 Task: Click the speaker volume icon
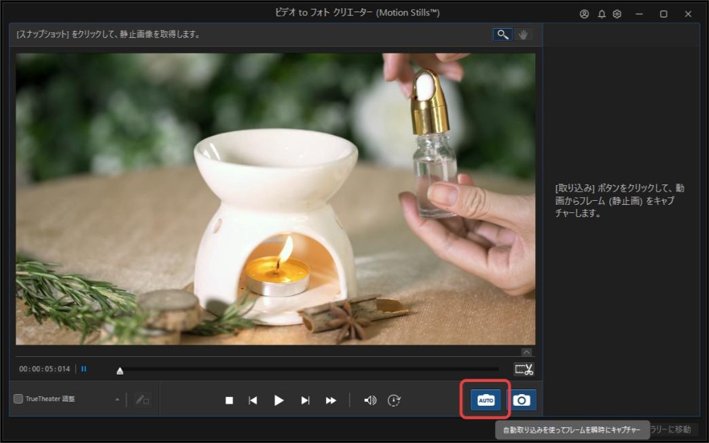pyautogui.click(x=369, y=400)
